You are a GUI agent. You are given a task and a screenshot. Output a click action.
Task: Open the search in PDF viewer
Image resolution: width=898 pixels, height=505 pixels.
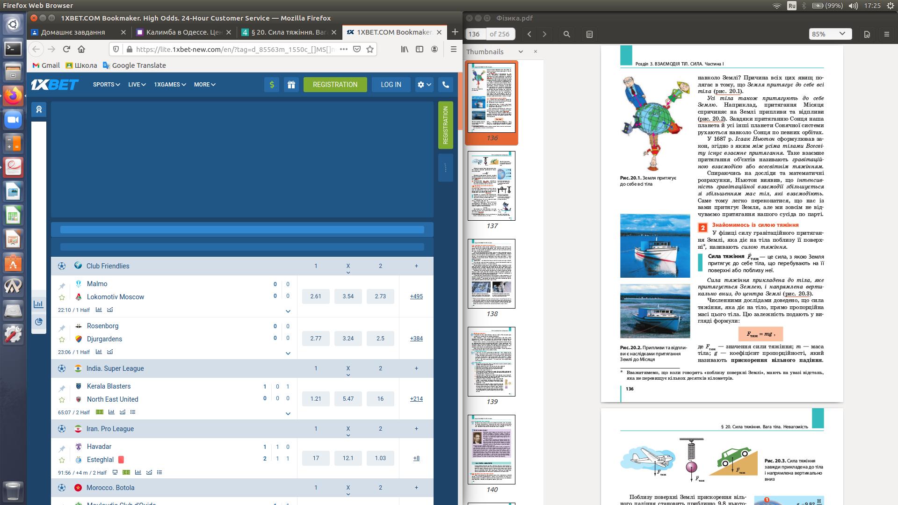click(x=566, y=34)
